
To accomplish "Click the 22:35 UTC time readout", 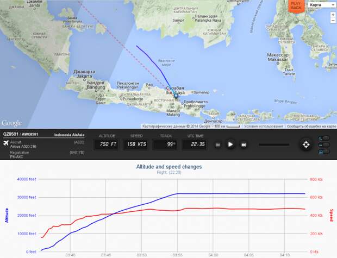I will [195, 144].
